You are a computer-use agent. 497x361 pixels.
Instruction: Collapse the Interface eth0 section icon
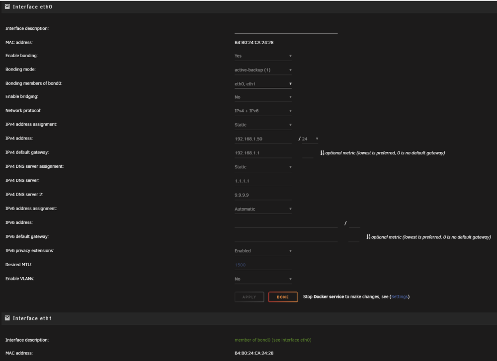7,6
